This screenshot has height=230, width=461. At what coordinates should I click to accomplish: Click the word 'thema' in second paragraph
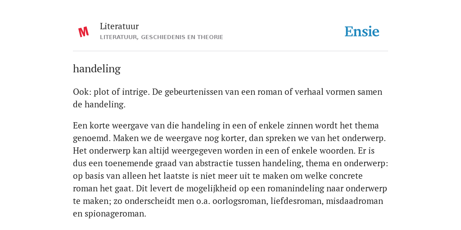[x=366, y=126]
